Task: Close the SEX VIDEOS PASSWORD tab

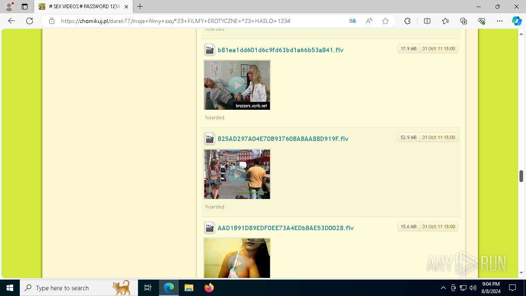Action: [x=126, y=7]
